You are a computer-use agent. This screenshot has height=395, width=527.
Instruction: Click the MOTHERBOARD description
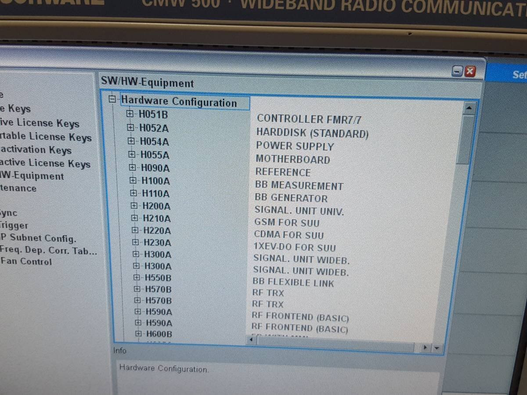click(293, 159)
